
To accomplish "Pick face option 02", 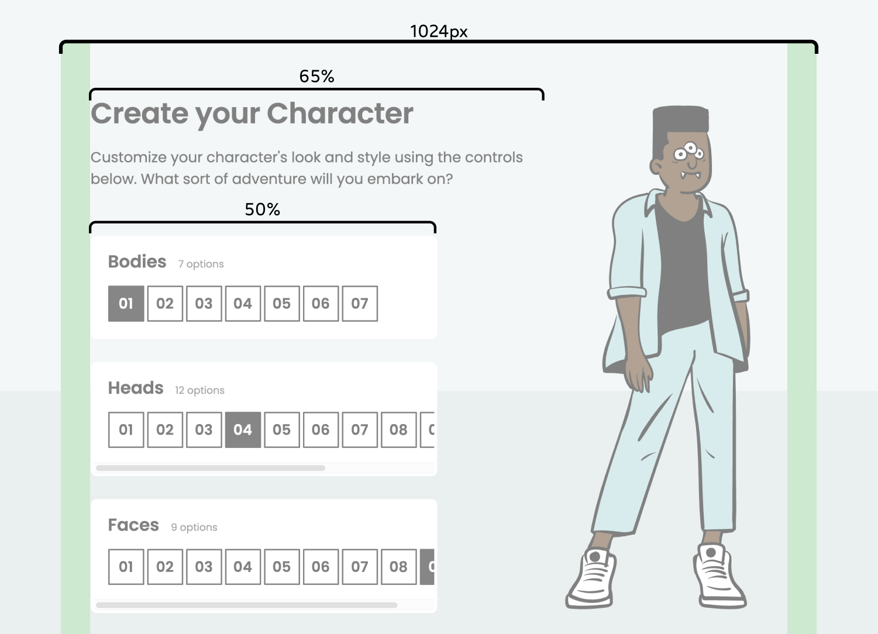I will pyautogui.click(x=165, y=567).
